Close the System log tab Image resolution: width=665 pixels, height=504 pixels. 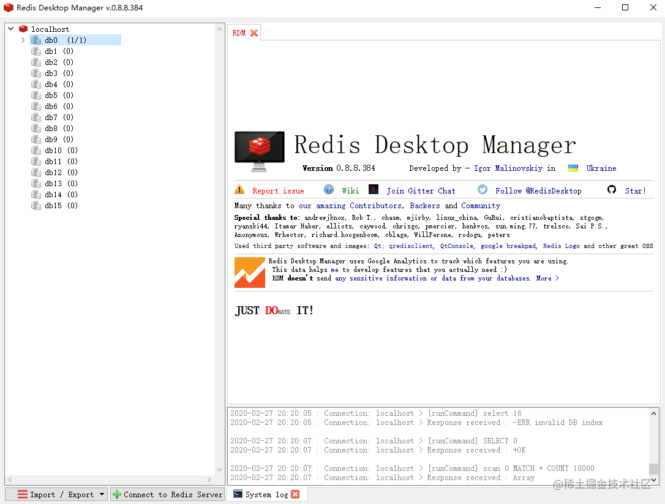pos(296,494)
